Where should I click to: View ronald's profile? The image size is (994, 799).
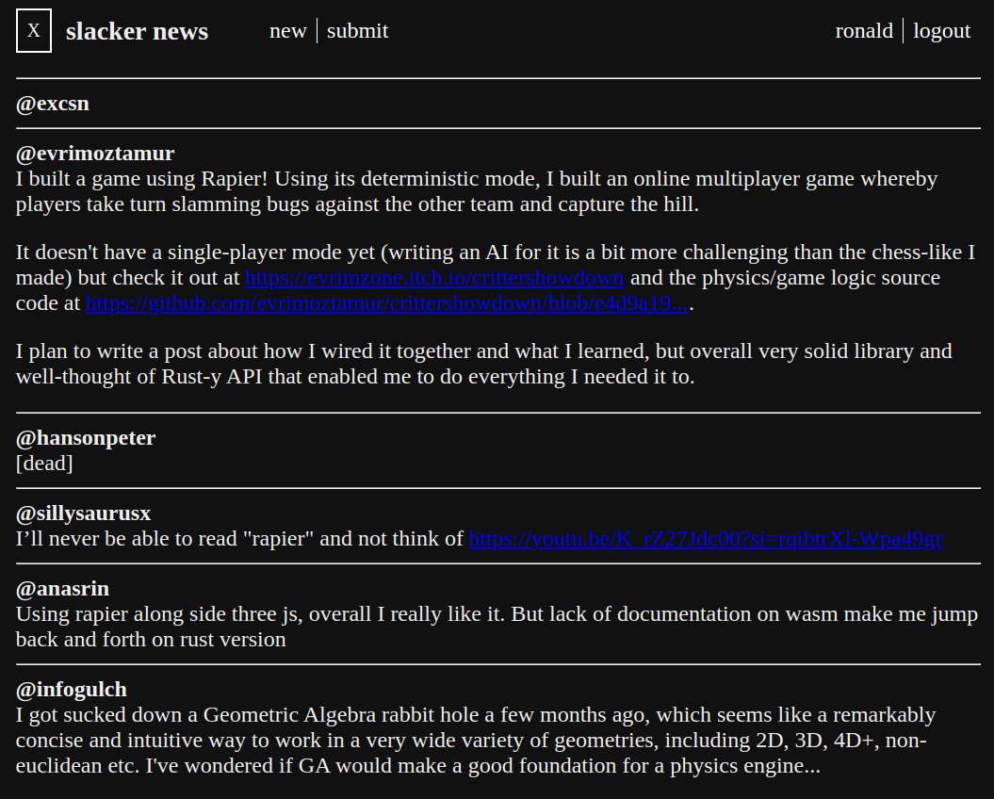(864, 31)
